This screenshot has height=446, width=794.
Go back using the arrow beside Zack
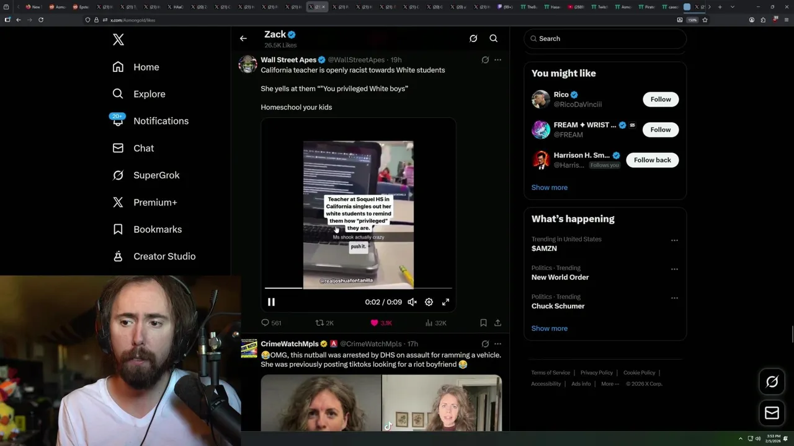[x=243, y=38]
